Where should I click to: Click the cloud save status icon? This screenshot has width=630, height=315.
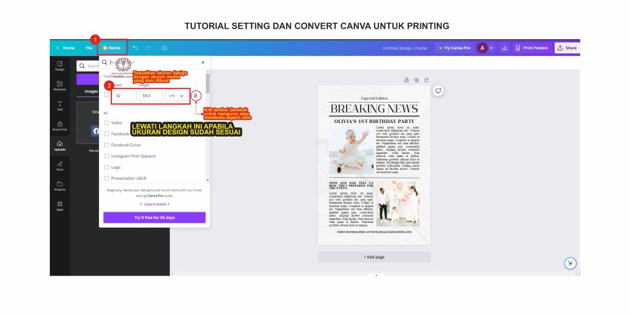tap(164, 48)
